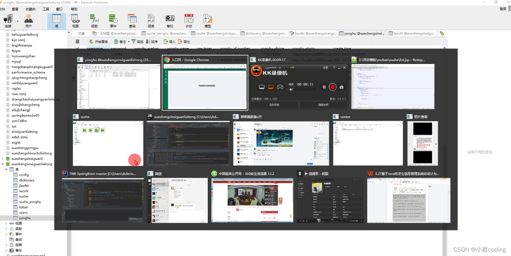Open the 视图 view toolbar icon

75,21
